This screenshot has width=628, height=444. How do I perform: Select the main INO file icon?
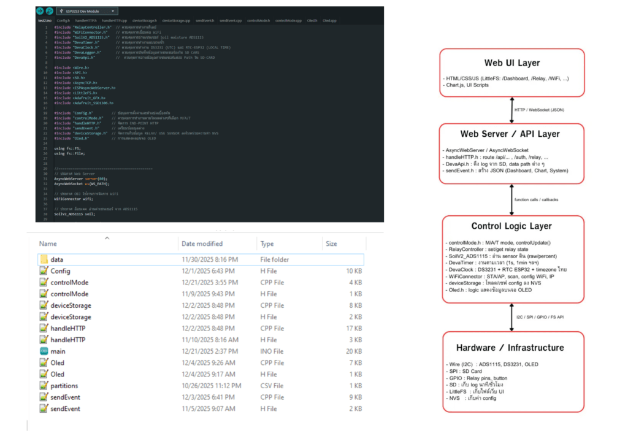click(x=44, y=351)
